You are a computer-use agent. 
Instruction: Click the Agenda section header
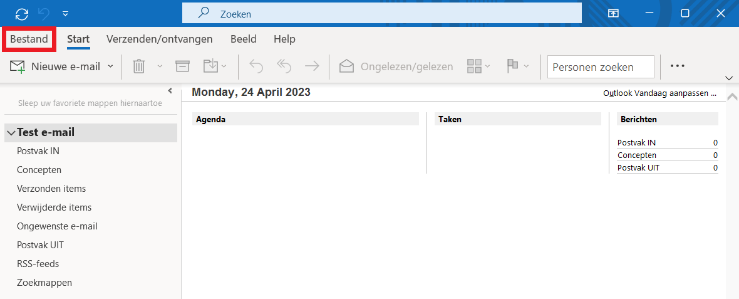click(306, 119)
